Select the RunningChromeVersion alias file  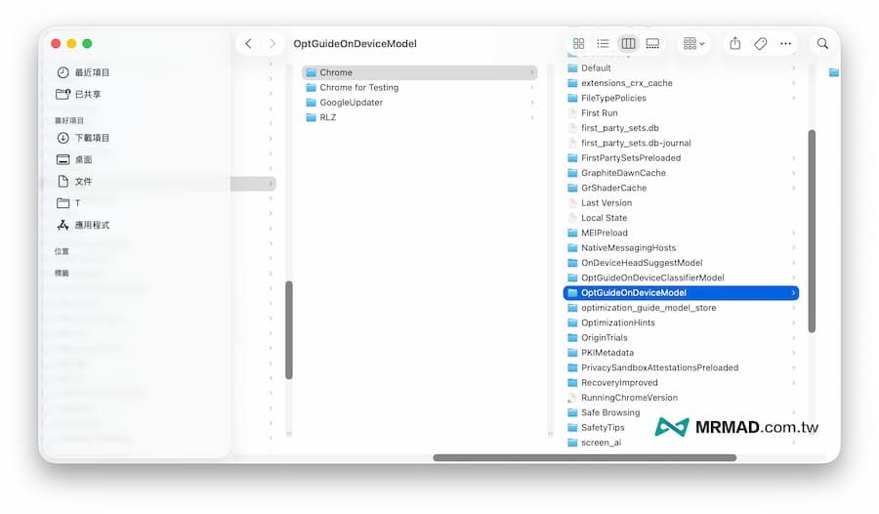681,398
